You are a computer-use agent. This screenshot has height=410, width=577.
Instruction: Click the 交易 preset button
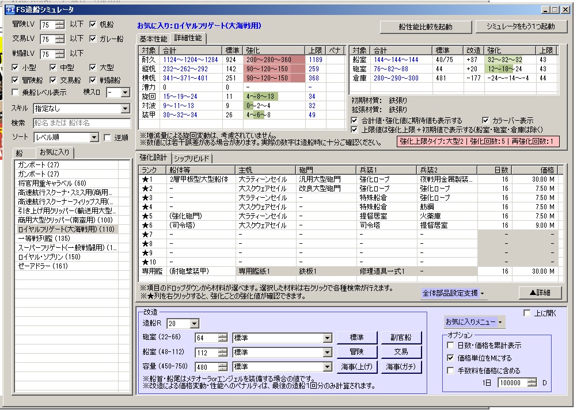[x=401, y=352]
